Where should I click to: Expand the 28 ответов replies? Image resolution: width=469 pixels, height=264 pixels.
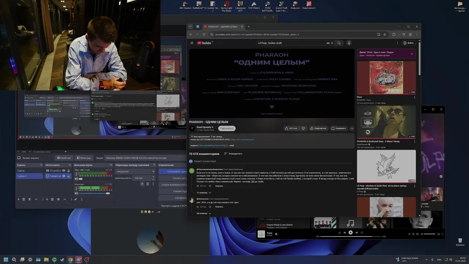coord(204,213)
